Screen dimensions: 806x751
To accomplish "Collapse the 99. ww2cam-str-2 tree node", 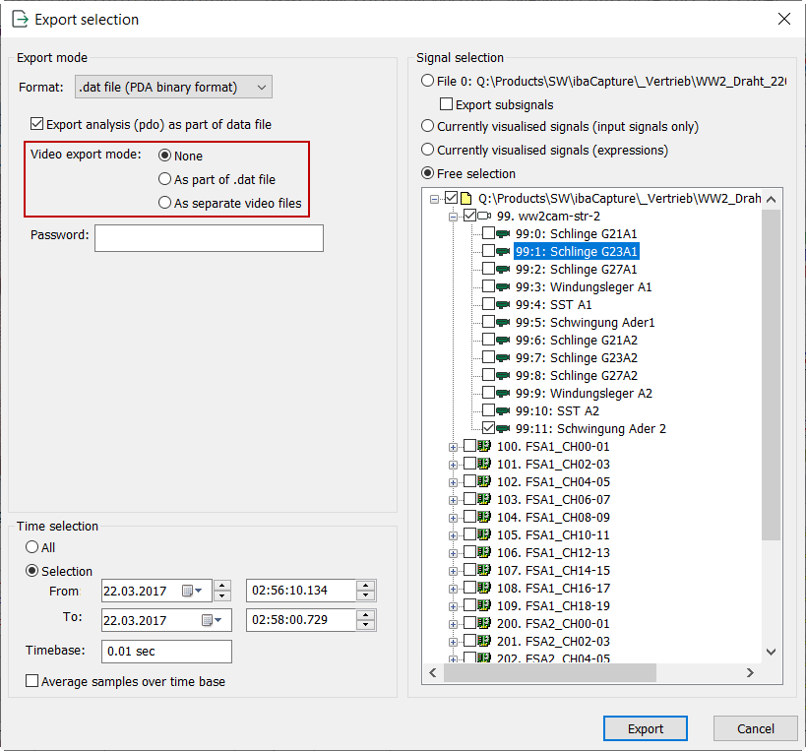I will pyautogui.click(x=454, y=217).
